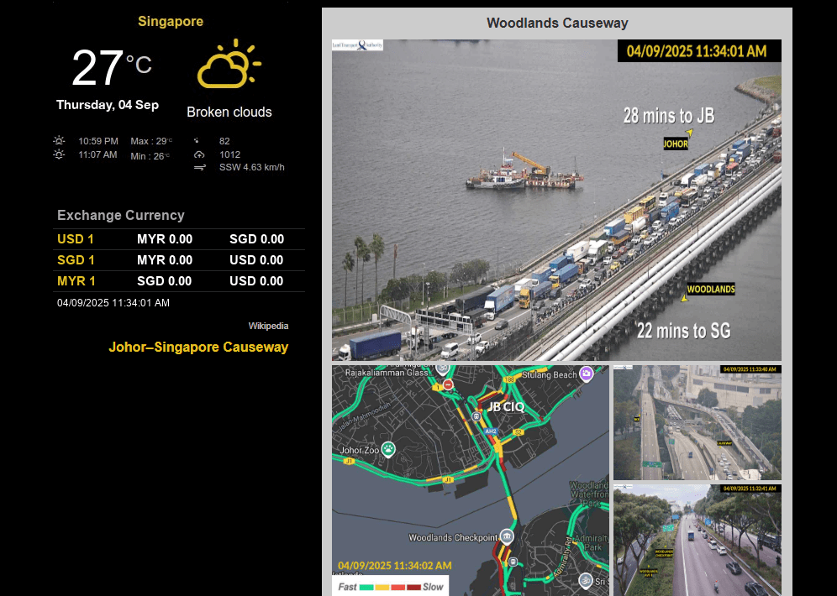Open the Johor–Singapore Causeway link

click(198, 347)
